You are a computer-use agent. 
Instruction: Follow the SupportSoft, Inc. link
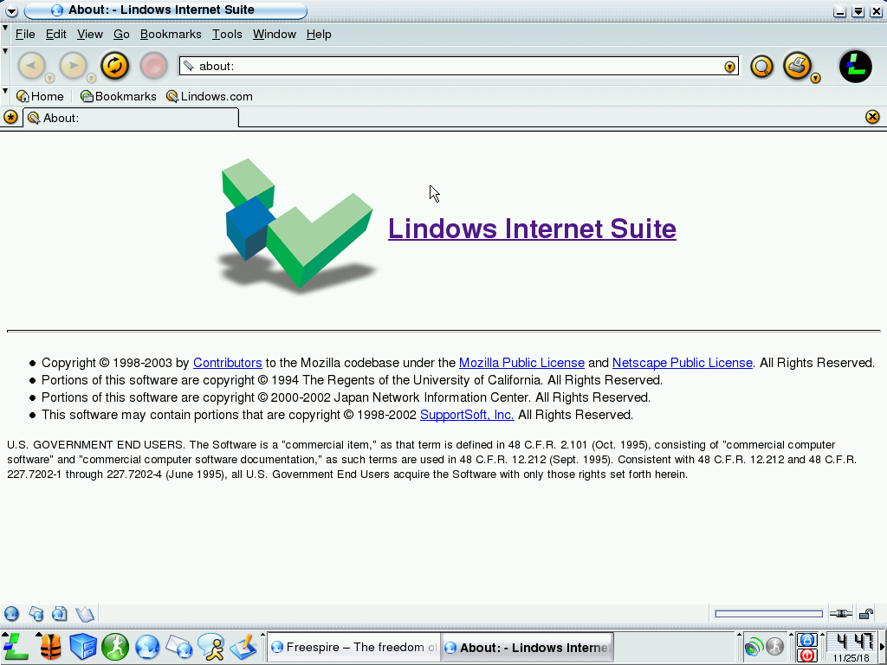467,415
